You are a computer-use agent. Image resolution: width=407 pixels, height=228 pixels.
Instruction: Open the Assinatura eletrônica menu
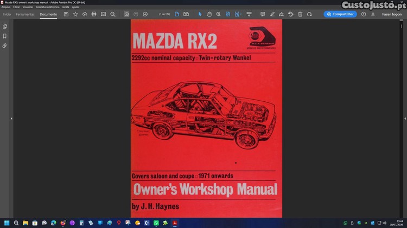pyautogui.click(x=48, y=7)
